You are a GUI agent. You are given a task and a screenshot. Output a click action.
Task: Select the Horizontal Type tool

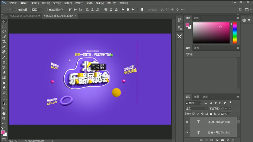(4, 98)
